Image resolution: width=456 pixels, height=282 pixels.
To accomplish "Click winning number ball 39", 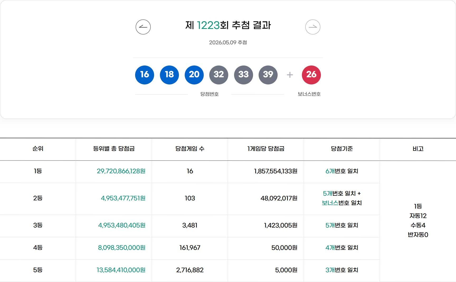I will (x=268, y=75).
